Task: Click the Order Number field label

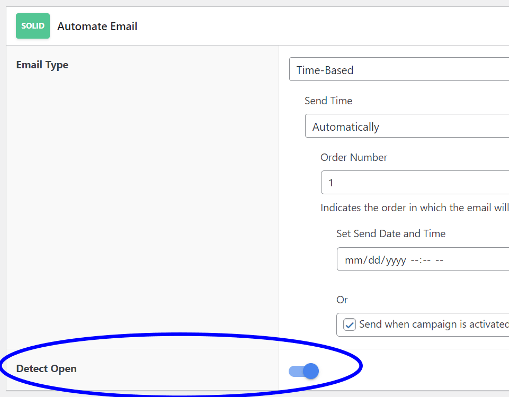Action: pyautogui.click(x=353, y=157)
